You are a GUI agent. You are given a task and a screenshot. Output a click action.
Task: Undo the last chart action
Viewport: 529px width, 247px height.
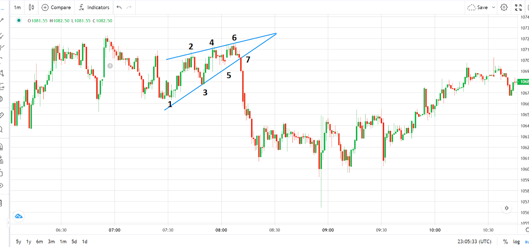pyautogui.click(x=119, y=7)
